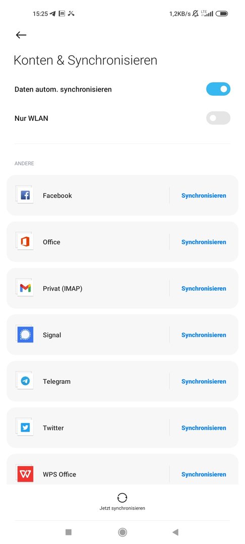This screenshot has width=245, height=544.
Task: Tap the recent apps square button
Action: tap(69, 532)
